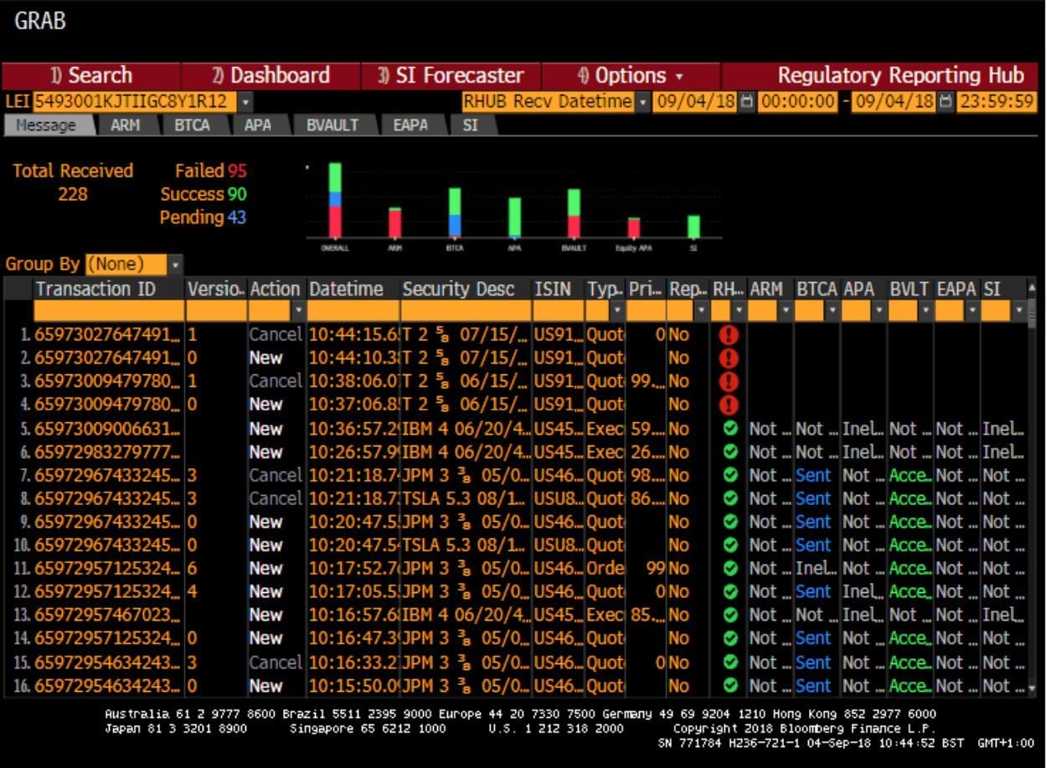
Task: Open the Action column filter dropdown
Action: pos(299,312)
